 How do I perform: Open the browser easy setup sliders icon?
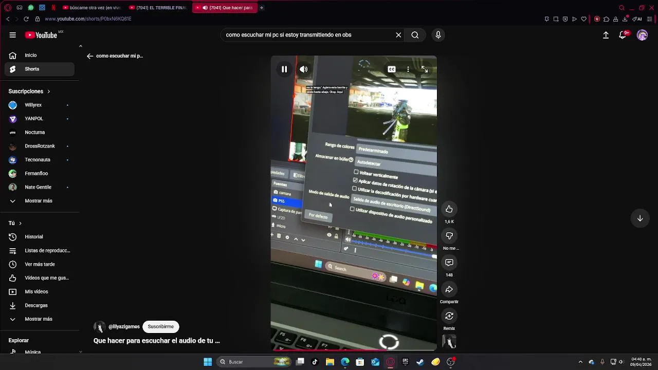click(650, 19)
